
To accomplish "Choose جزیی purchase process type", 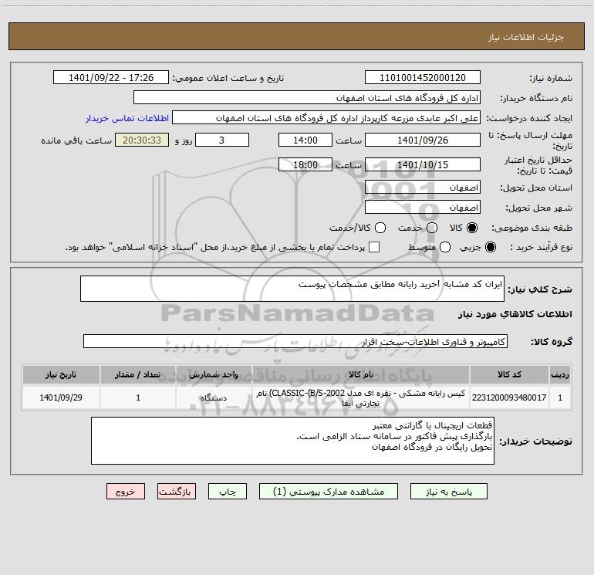I will pyautogui.click(x=490, y=247).
